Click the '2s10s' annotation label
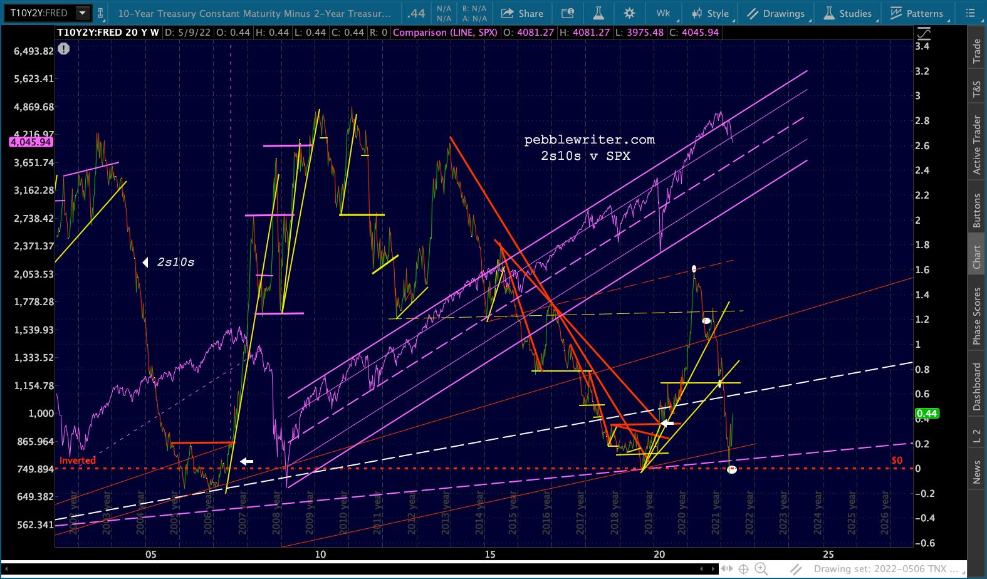Screen dimensions: 987x579 pos(175,262)
